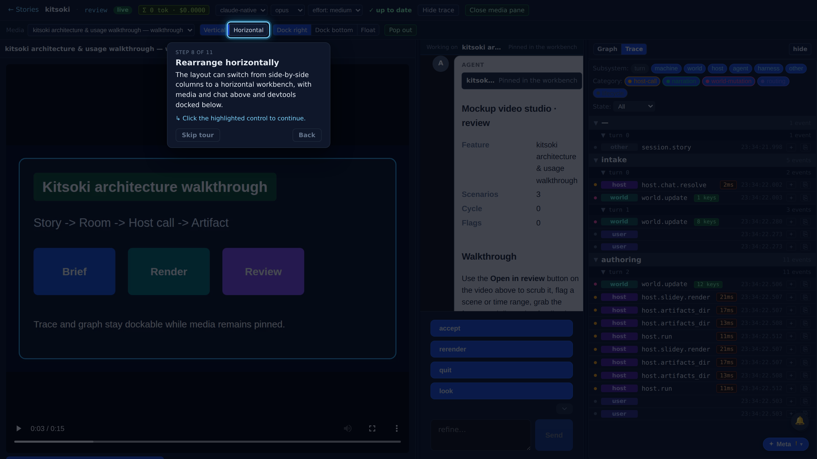
Task: Click the chevron-down button above the refine box
Action: (x=564, y=409)
